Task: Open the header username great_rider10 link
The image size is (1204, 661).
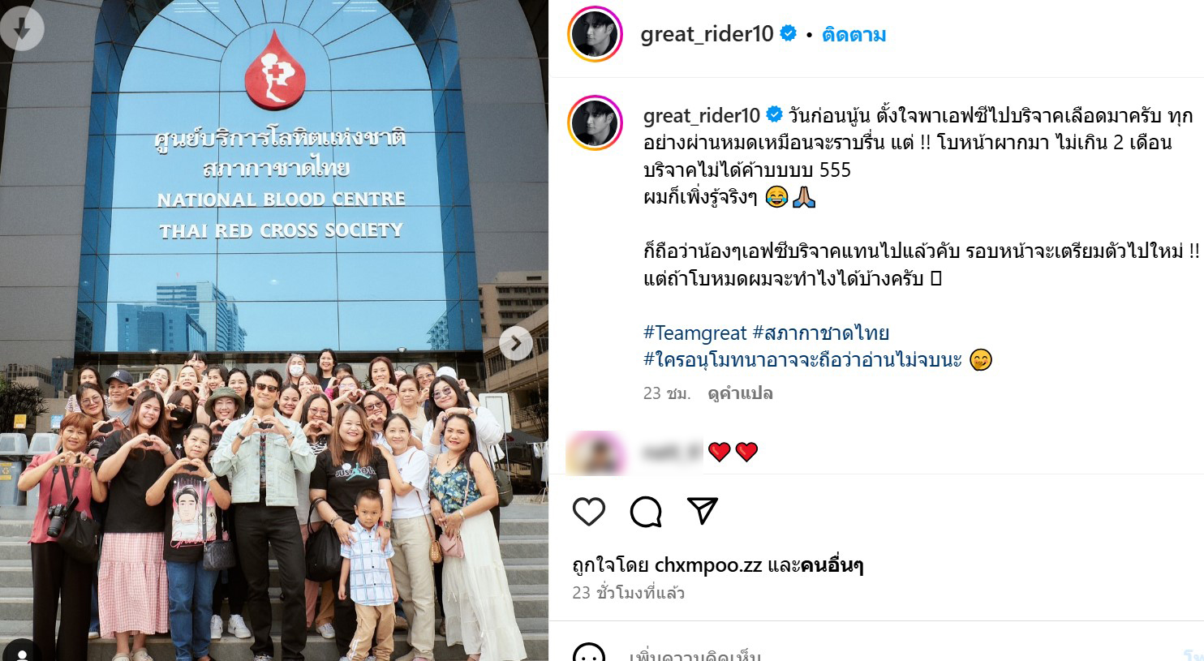Action: click(707, 34)
